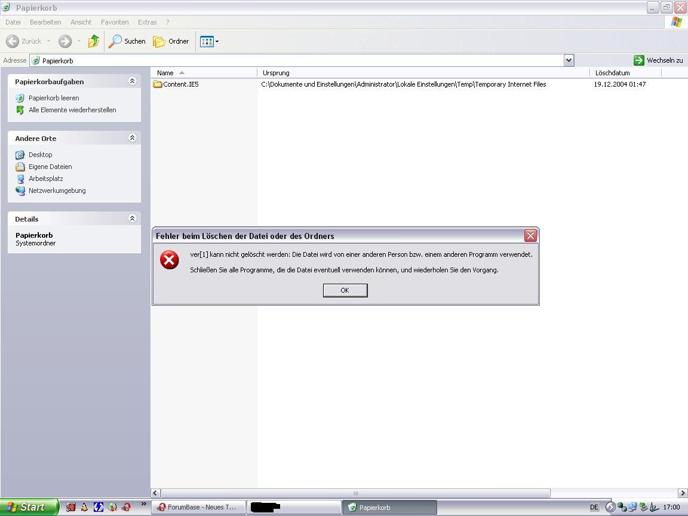The image size is (688, 516).
Task: Click the Papierkorb leeren recycle icon
Action: click(x=20, y=98)
